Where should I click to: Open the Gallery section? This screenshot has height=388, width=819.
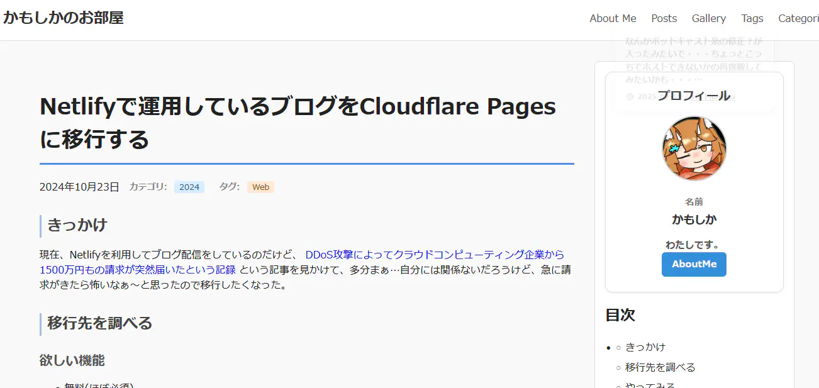pyautogui.click(x=708, y=18)
